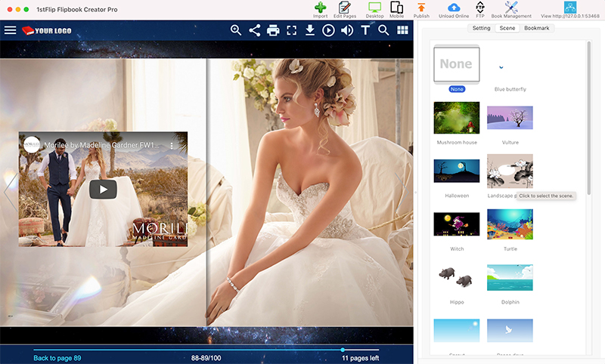605x364 pixels.
Task: Click the scene panel vertical scrollbar
Action: (589, 118)
